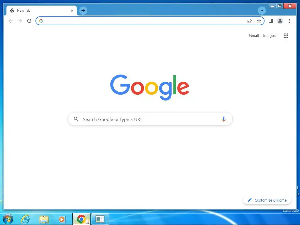Focus the address bar field
This screenshot has height=225, width=300.
tap(150, 21)
